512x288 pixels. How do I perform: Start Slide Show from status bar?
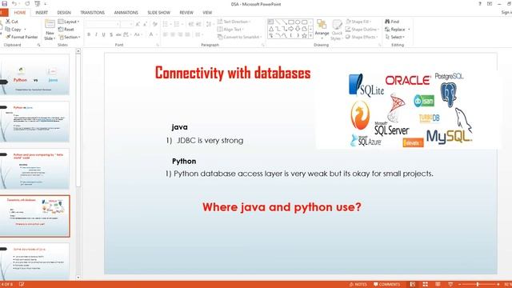click(450, 285)
